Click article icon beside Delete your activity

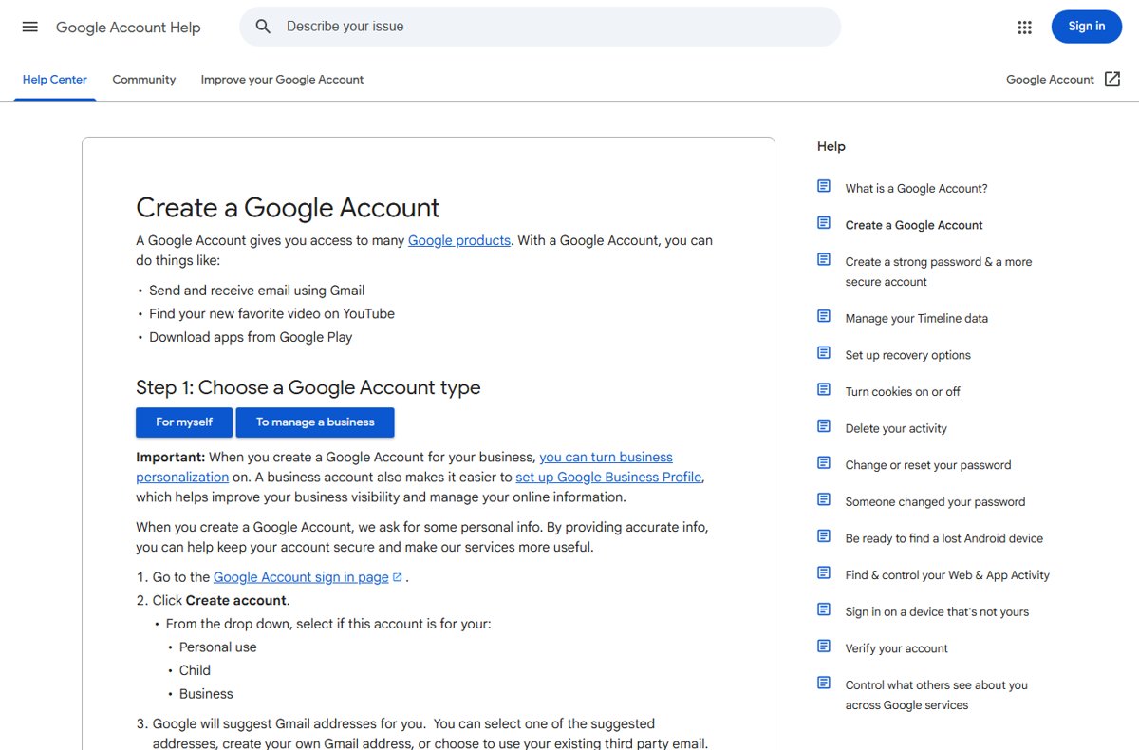click(824, 426)
